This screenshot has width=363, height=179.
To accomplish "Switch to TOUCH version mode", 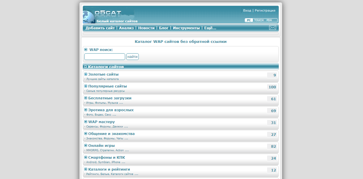I will point(259,20).
